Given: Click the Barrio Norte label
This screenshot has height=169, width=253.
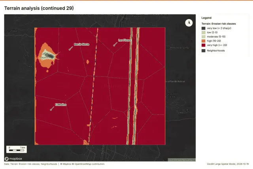Looking at the screenshot, I should [x=82, y=44].
